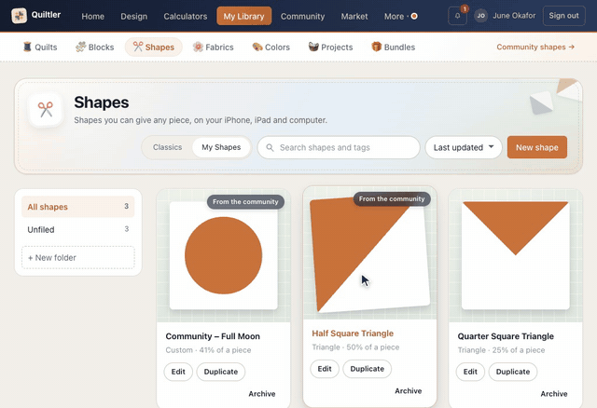The image size is (597, 408).
Task: Click "Triangle · 25% of a piece" text
Action: pyautogui.click(x=501, y=350)
